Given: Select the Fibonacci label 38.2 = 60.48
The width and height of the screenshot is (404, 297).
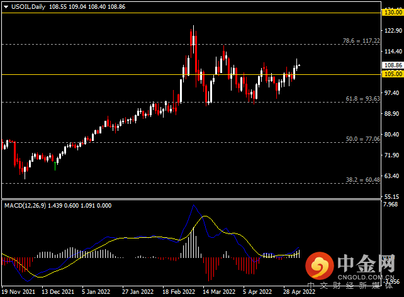Looking at the screenshot, I should [x=362, y=180].
